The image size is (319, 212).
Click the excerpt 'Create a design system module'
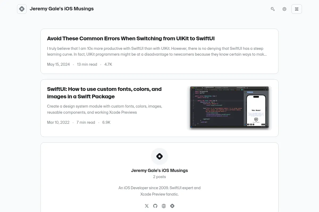click(104, 109)
